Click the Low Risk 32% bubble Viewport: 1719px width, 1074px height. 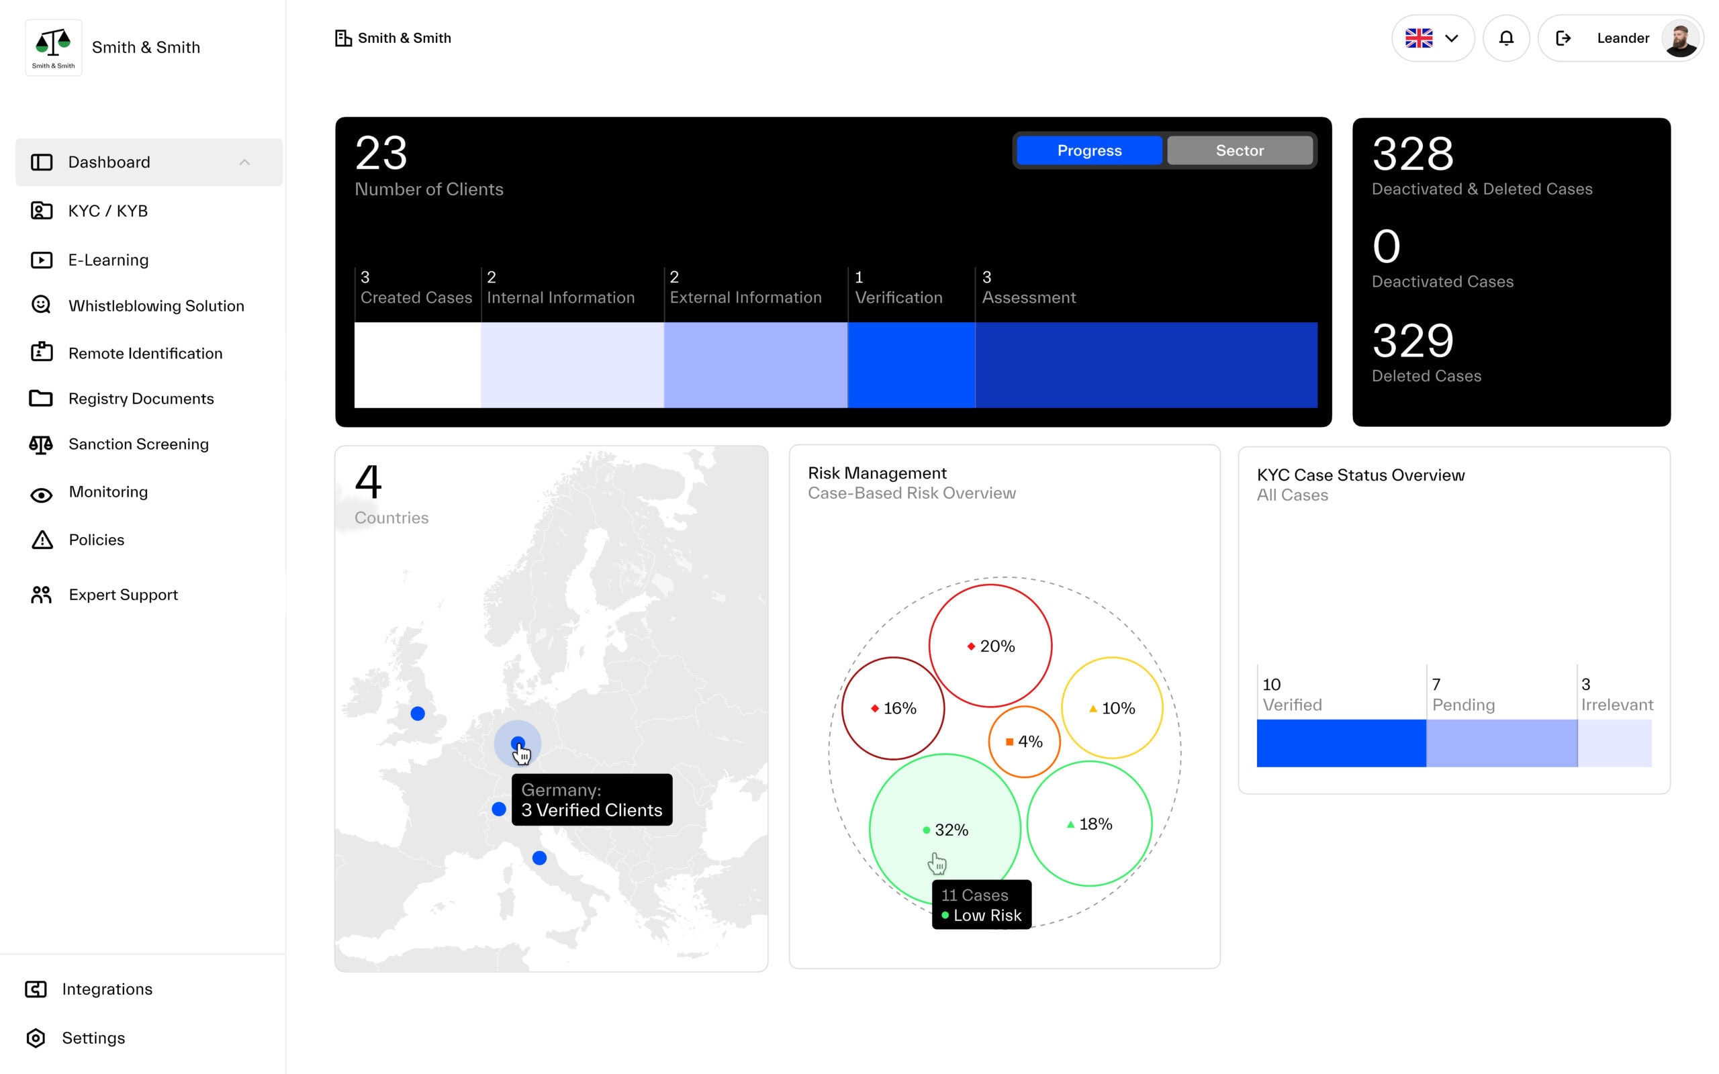pos(945,830)
